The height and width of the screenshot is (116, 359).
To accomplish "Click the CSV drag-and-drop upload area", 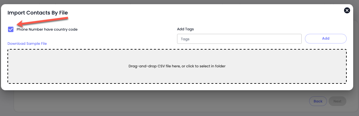I will [x=177, y=66].
